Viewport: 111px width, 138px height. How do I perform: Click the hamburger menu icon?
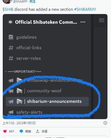tap(102, 20)
